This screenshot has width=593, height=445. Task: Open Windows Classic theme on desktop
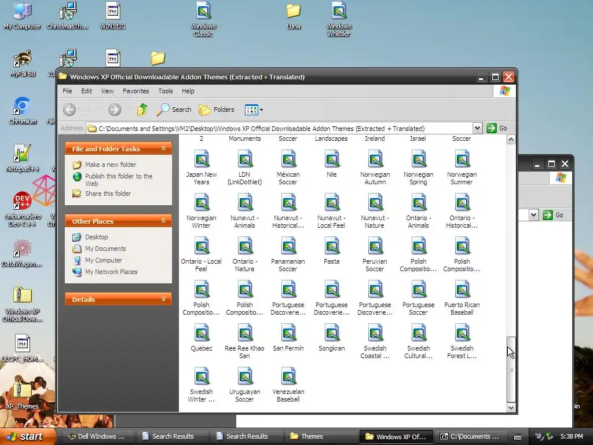(203, 19)
